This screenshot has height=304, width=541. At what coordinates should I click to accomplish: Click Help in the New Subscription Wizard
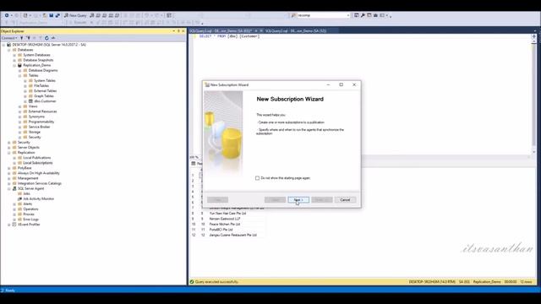click(x=217, y=200)
